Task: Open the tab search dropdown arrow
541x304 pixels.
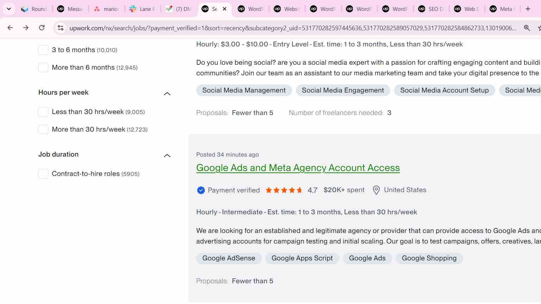Action: (x=9, y=9)
